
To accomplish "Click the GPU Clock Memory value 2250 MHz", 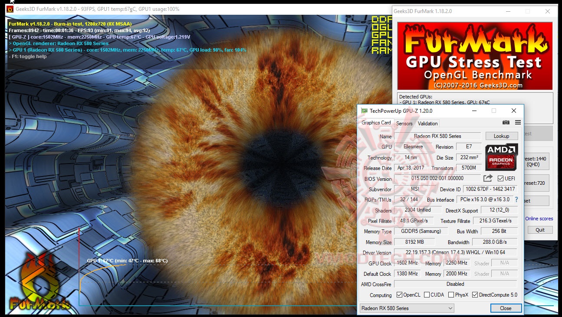I will (x=456, y=263).
